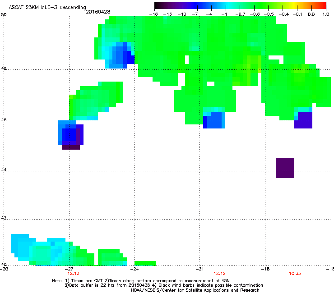The image size is (334, 293).
Task: Click the "0.0" color scale label
Action: tap(311, 14)
